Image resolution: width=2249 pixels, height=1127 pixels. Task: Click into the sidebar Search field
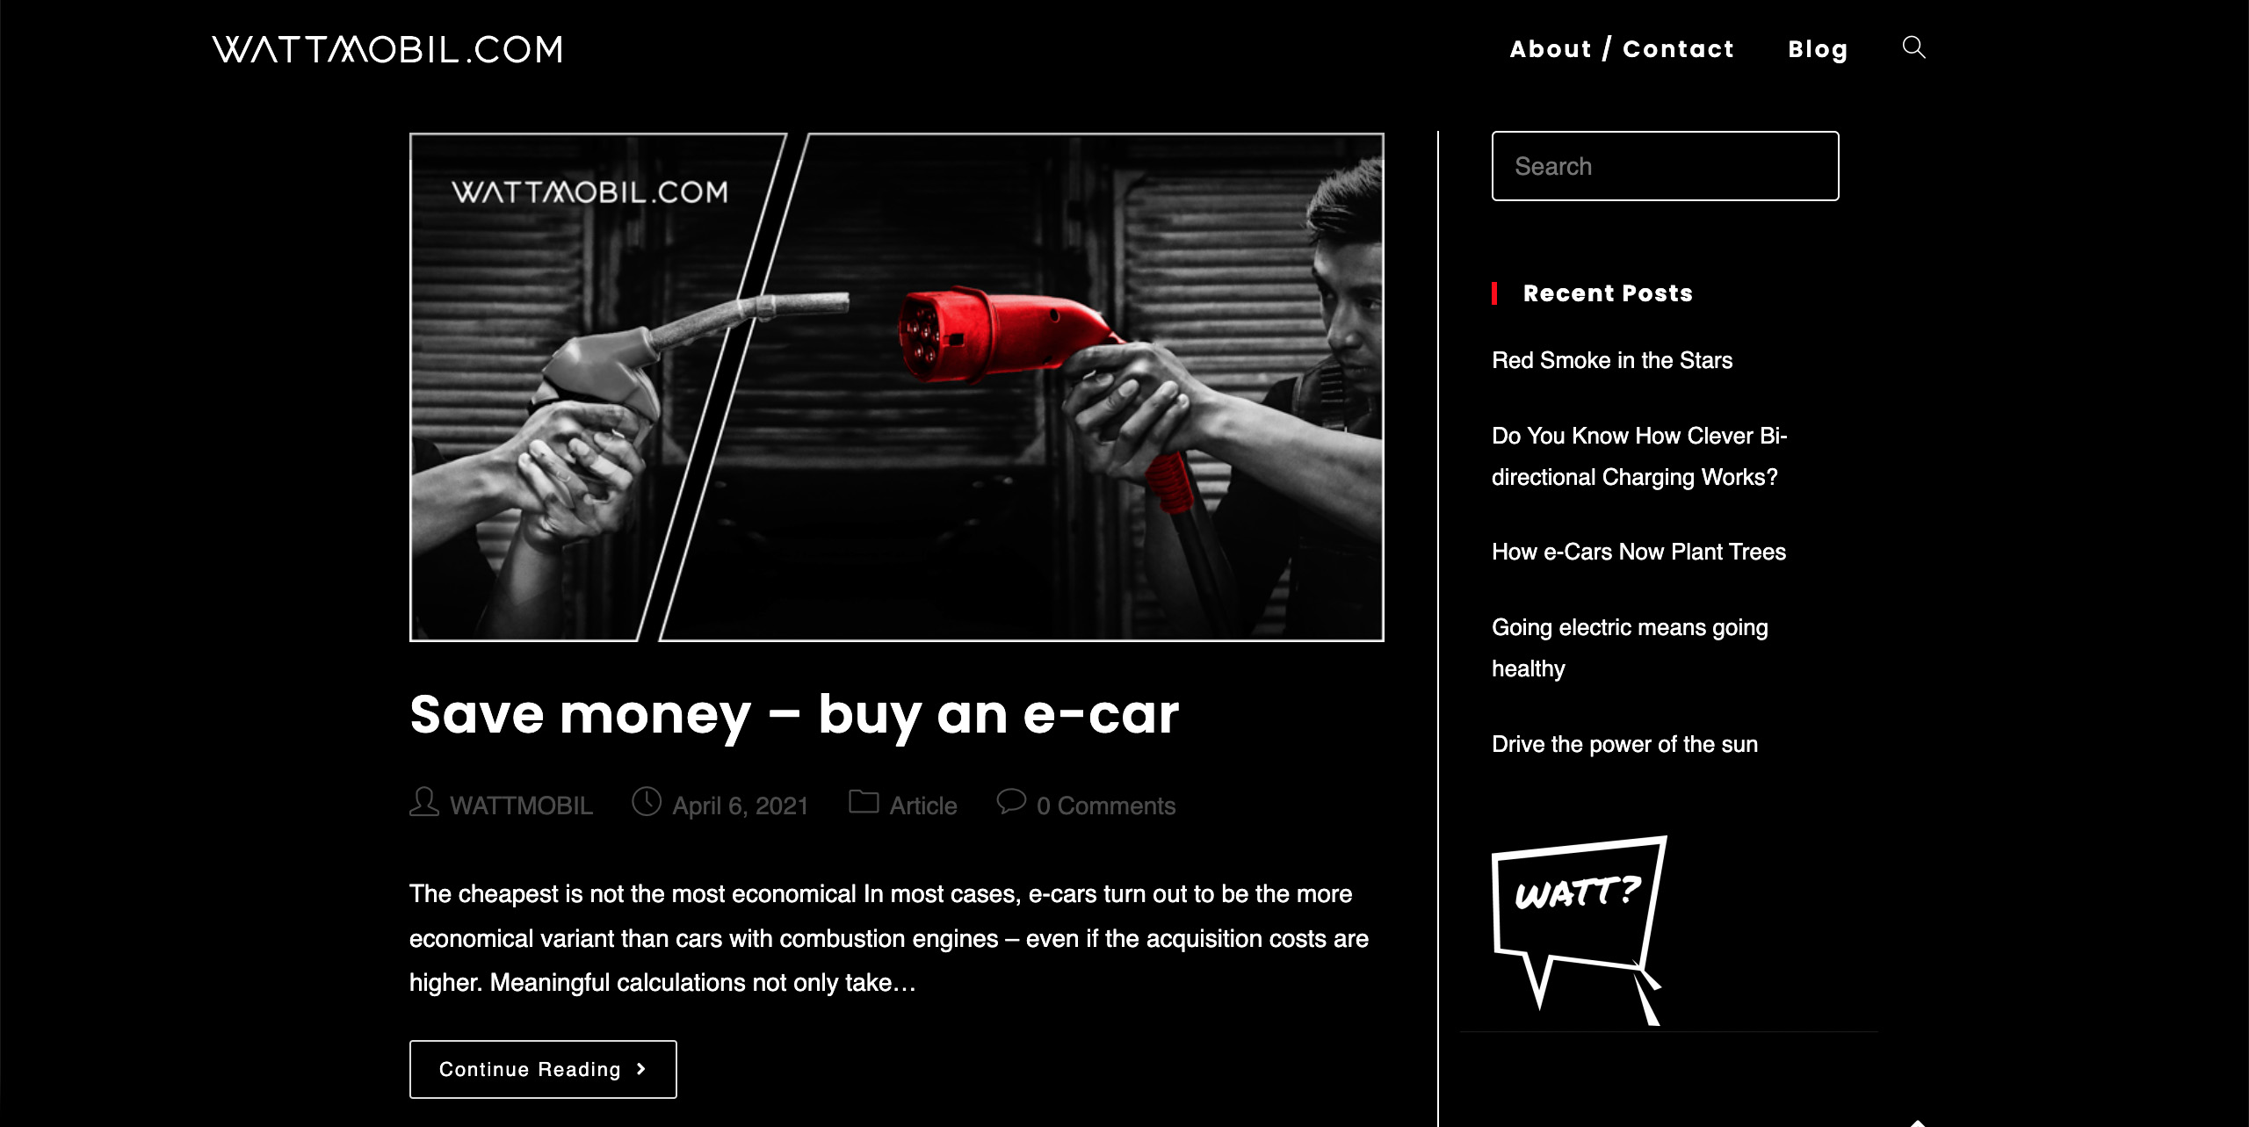pos(1665,166)
